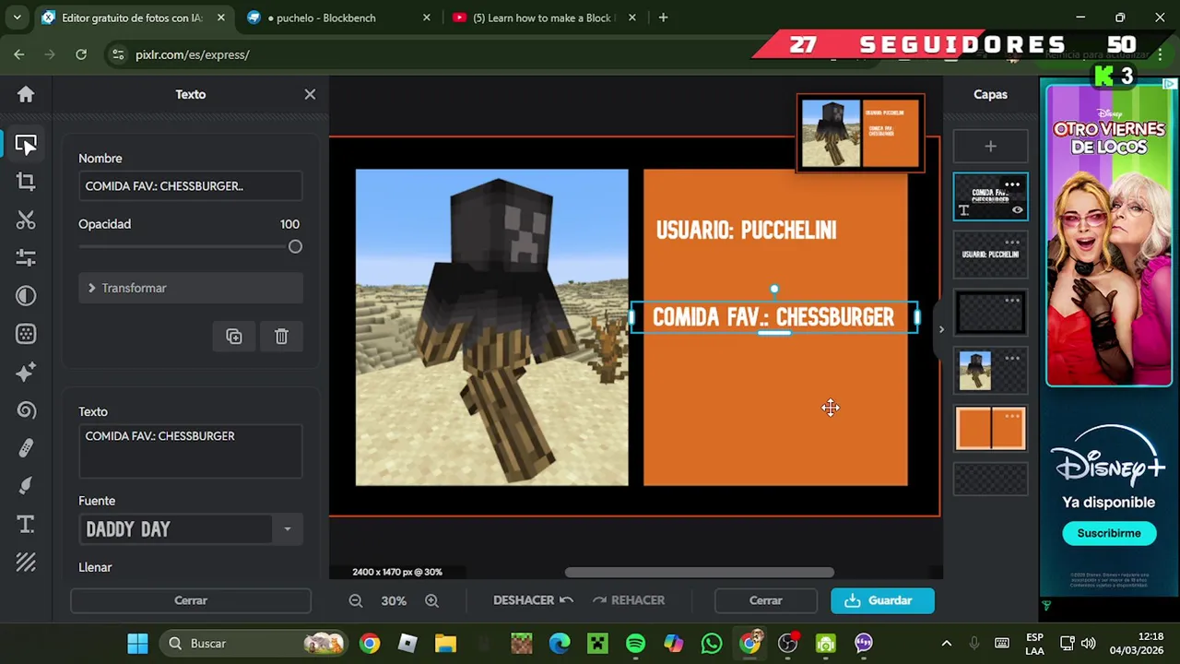1180x664 pixels.
Task: Collapse the Capas panel with side arrow
Action: click(x=941, y=329)
